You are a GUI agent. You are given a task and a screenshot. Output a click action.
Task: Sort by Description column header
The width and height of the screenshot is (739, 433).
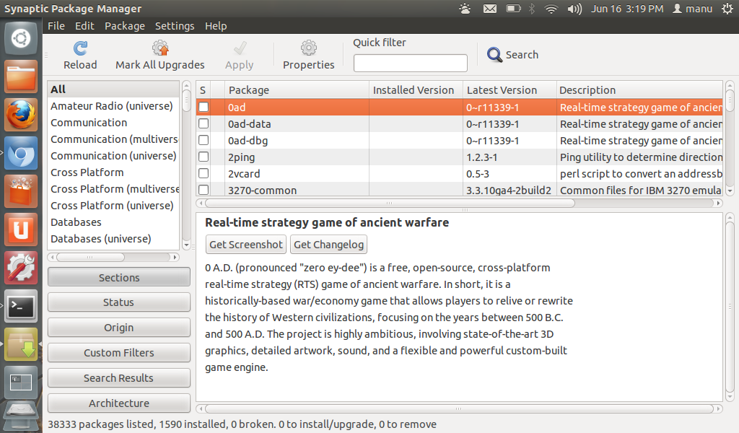[639, 90]
